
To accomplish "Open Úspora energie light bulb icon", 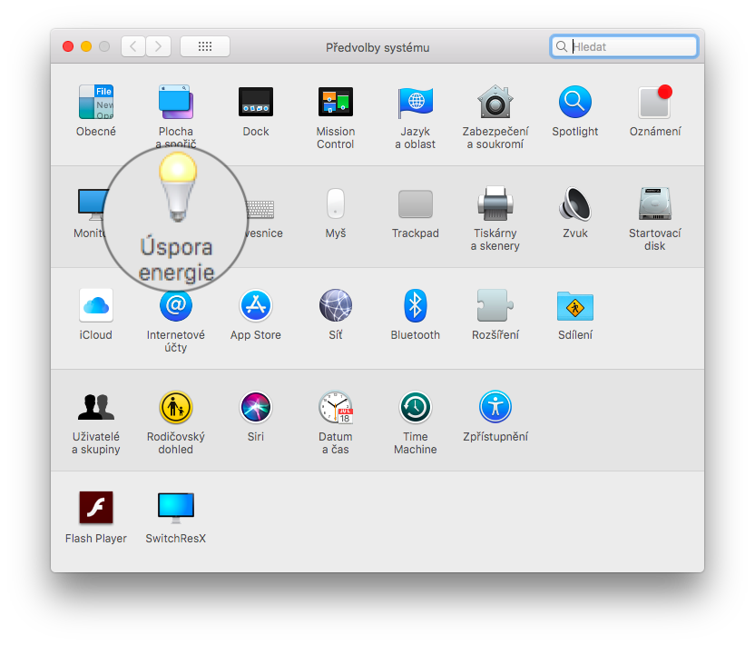I will pyautogui.click(x=178, y=186).
